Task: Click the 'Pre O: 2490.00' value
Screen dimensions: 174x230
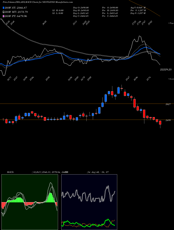Action: (x=110, y=8)
